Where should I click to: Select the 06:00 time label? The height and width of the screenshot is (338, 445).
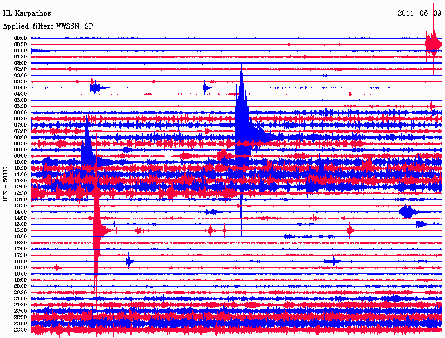click(x=20, y=113)
